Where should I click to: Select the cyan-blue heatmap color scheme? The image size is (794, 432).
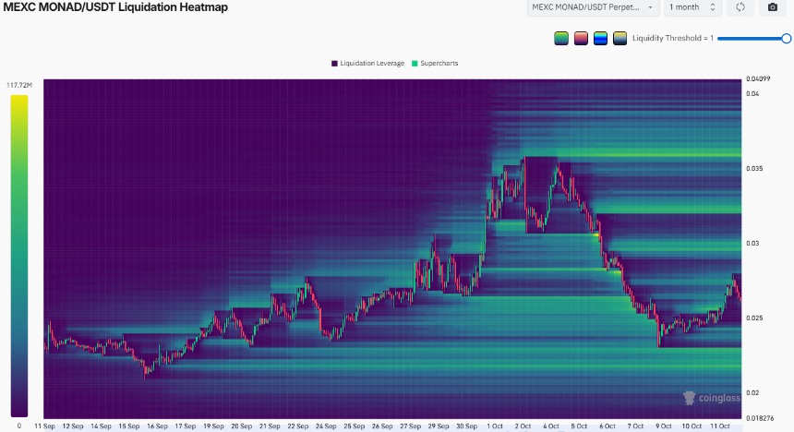[600, 39]
